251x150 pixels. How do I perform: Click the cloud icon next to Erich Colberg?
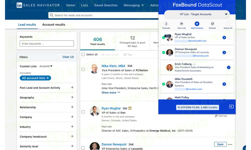point(194,64)
